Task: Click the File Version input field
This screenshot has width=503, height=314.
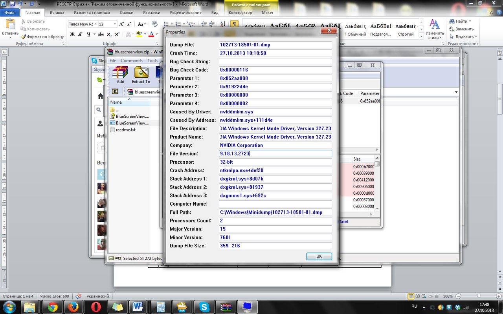Action: [275, 153]
